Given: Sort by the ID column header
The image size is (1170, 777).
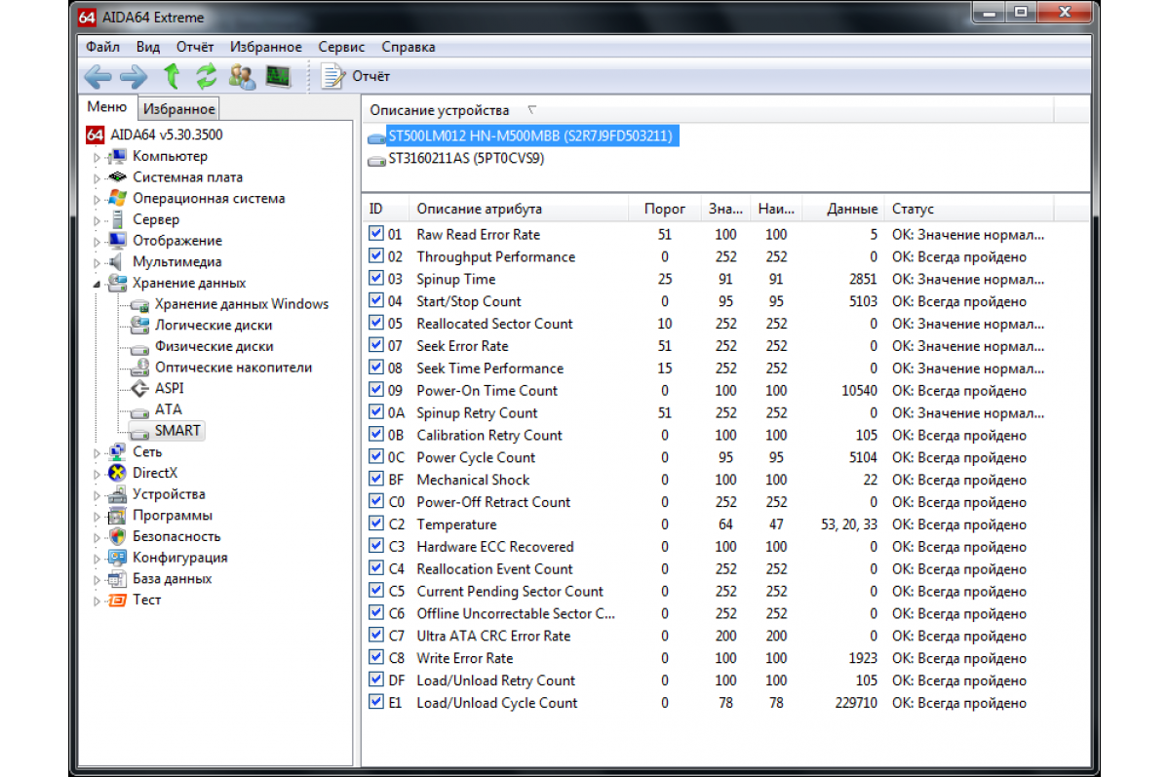Looking at the screenshot, I should coord(386,209).
